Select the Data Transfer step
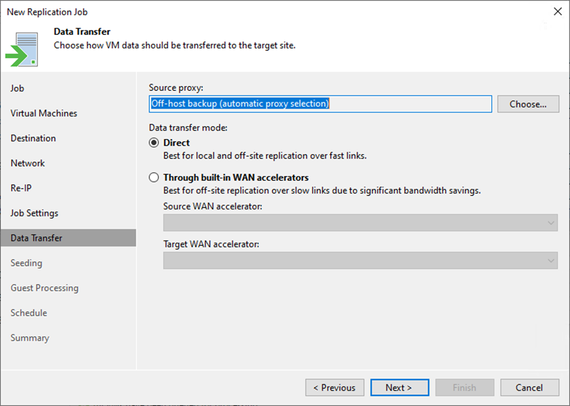Image resolution: width=570 pixels, height=406 pixels. pos(36,238)
